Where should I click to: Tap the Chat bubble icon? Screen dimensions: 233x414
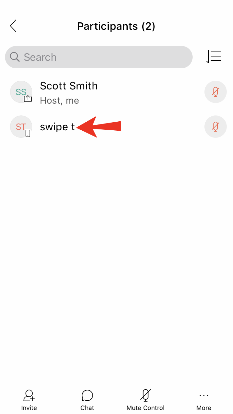[x=87, y=396]
